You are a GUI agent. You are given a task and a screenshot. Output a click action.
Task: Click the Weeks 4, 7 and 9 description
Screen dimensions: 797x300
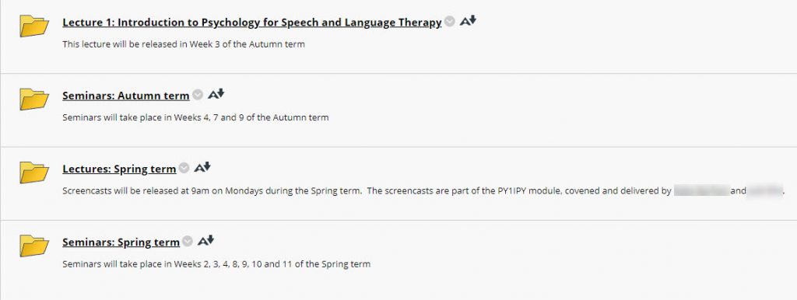click(x=195, y=117)
